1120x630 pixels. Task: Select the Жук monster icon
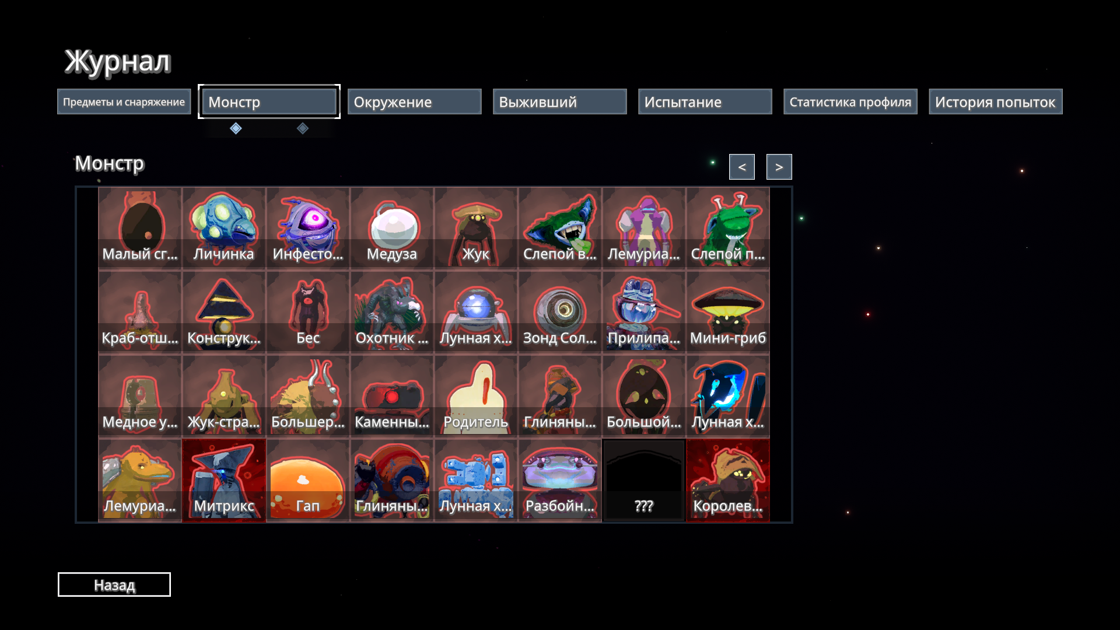click(x=475, y=228)
